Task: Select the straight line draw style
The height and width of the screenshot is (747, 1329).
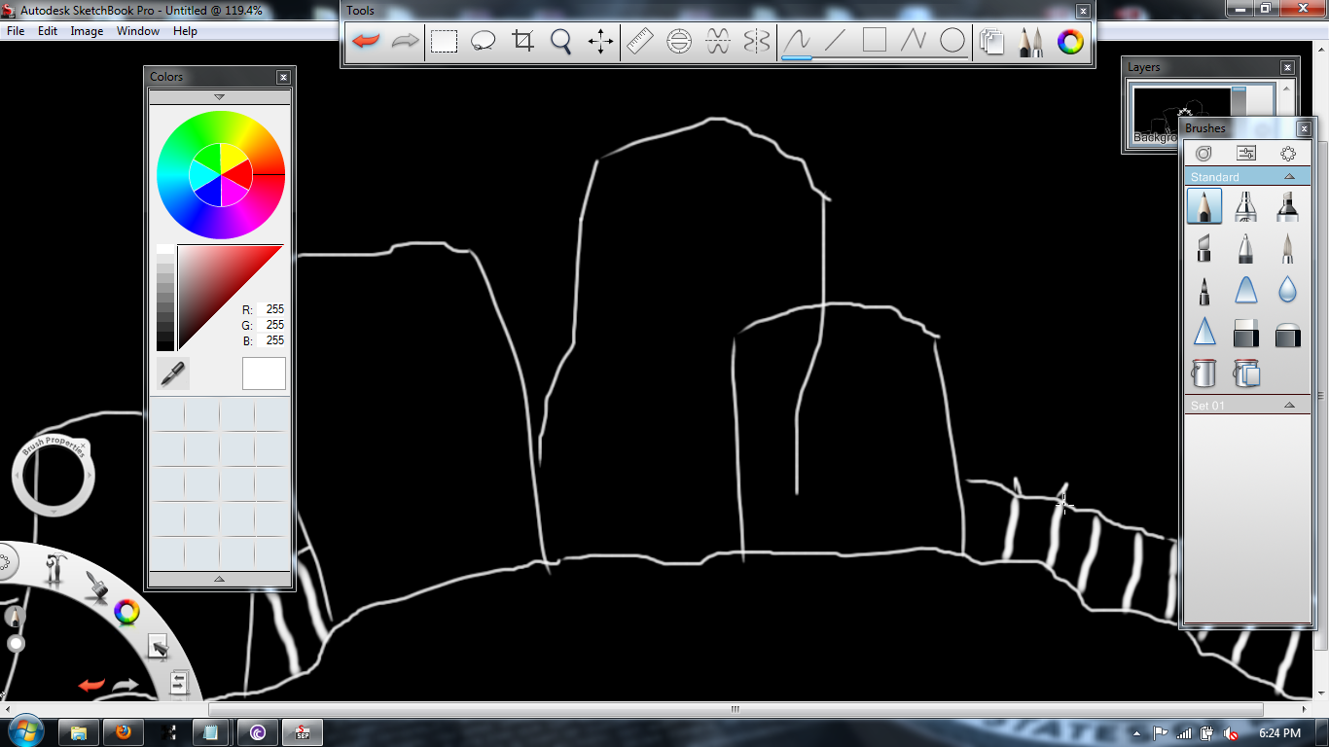Action: tap(835, 41)
